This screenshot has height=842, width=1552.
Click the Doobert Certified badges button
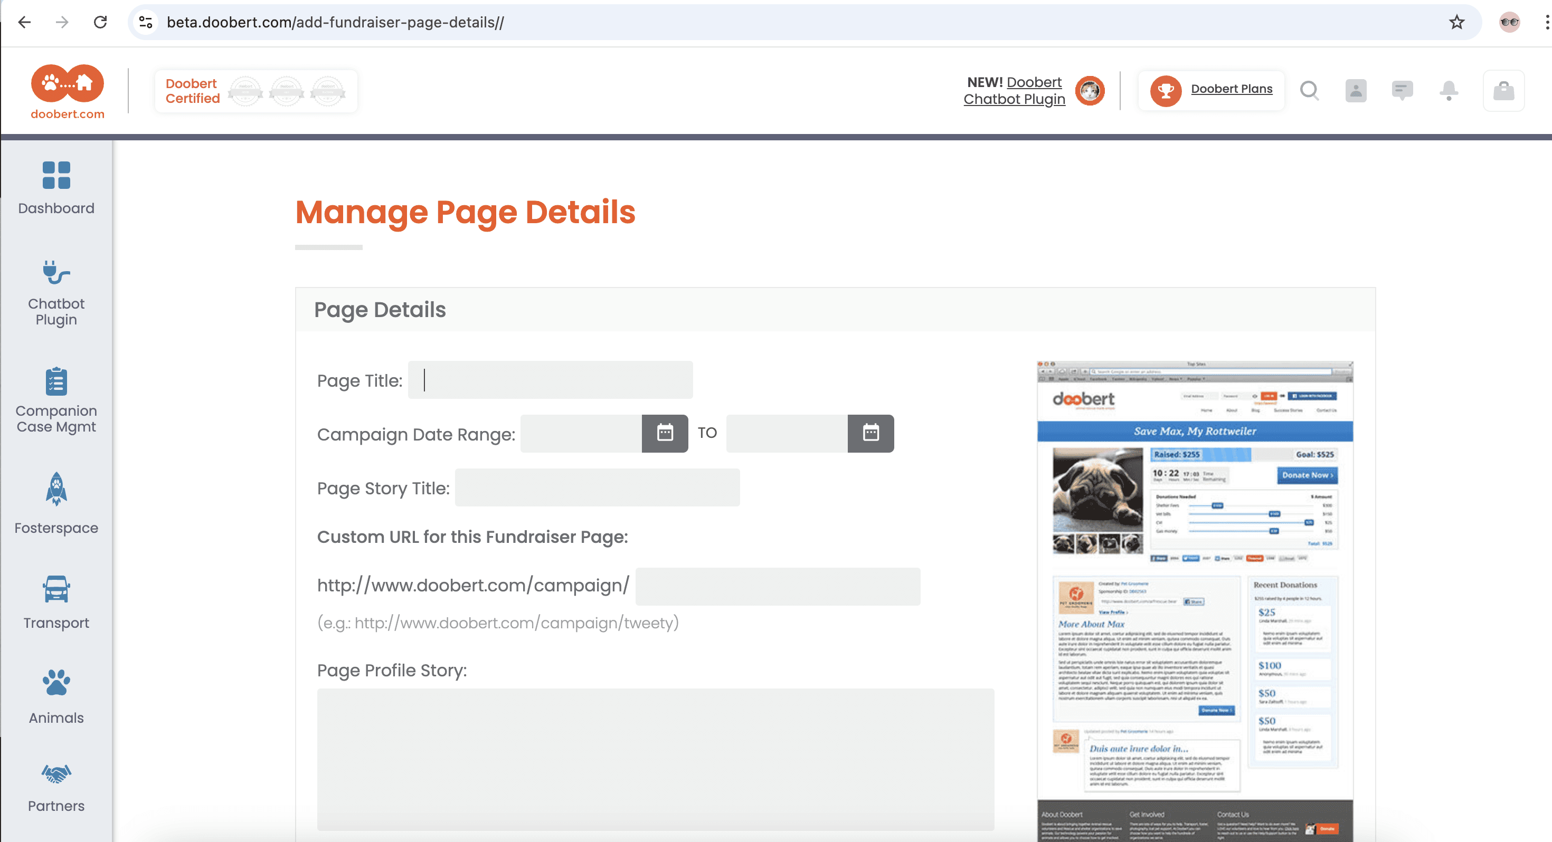(x=256, y=91)
